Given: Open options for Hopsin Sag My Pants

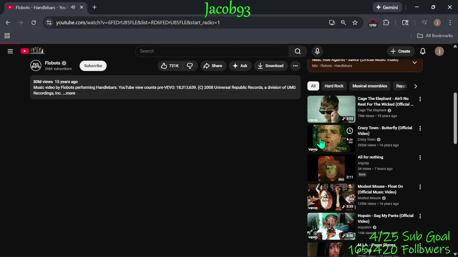Looking at the screenshot, I should pos(420,216).
